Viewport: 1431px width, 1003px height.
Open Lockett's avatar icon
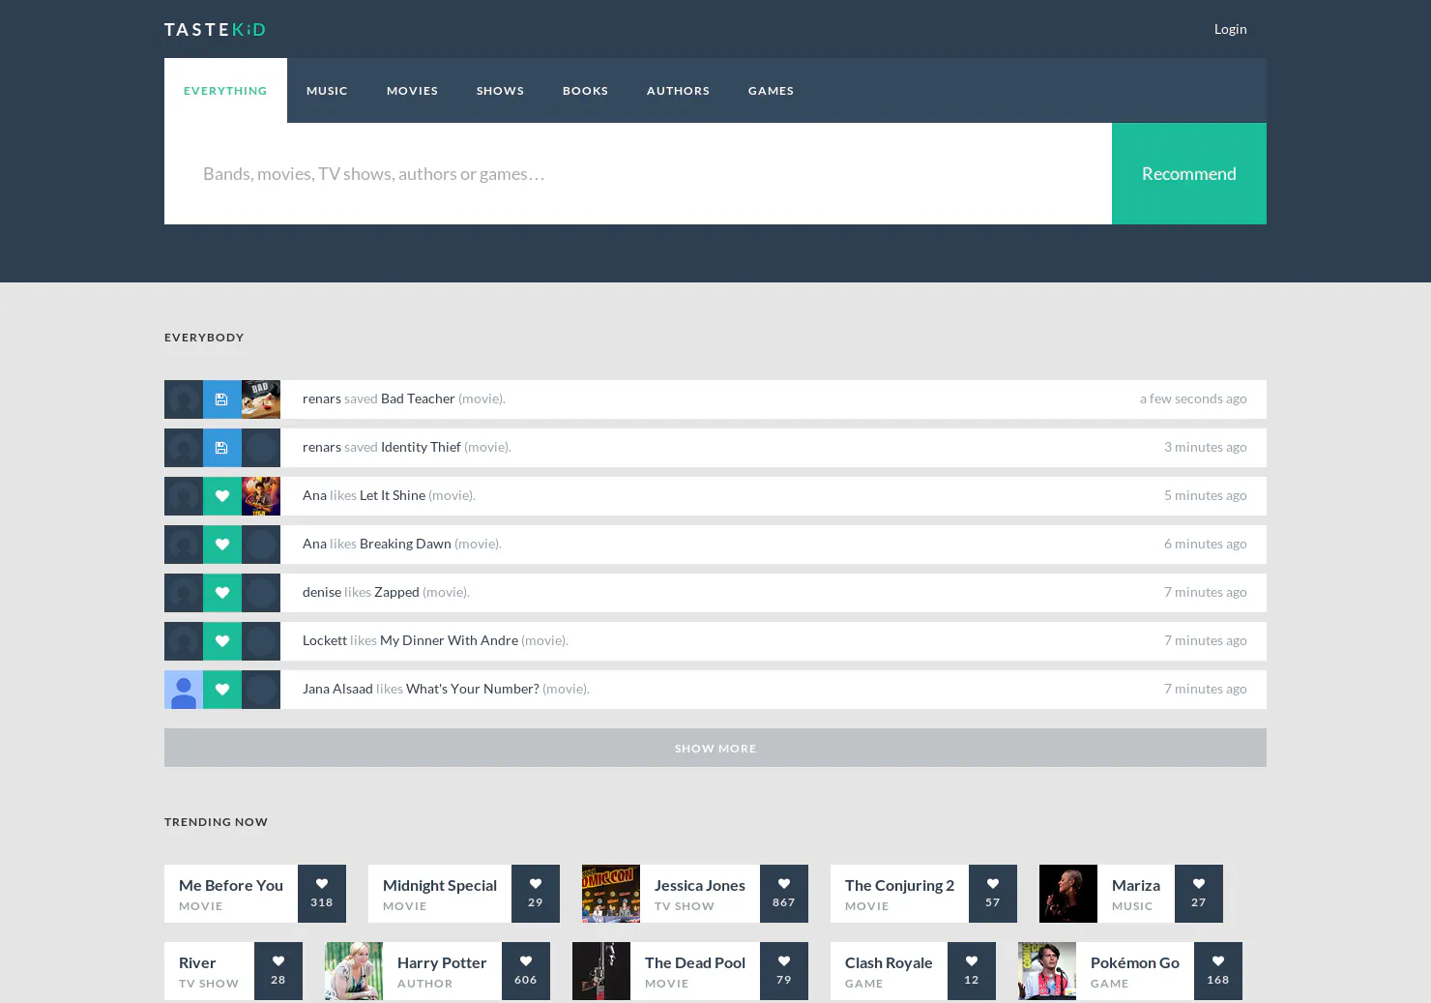[x=184, y=641]
